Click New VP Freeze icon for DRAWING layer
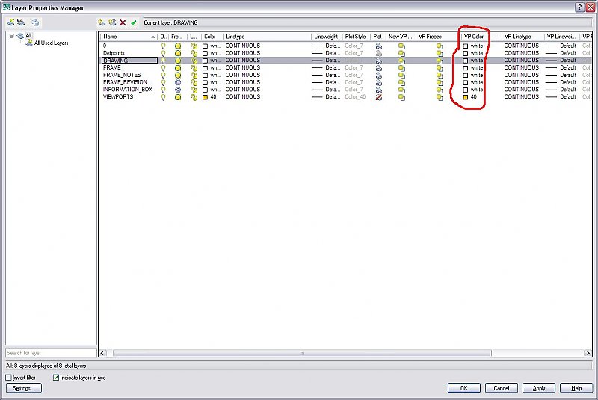Screen dimensions: 598x400 pyautogui.click(x=401, y=61)
